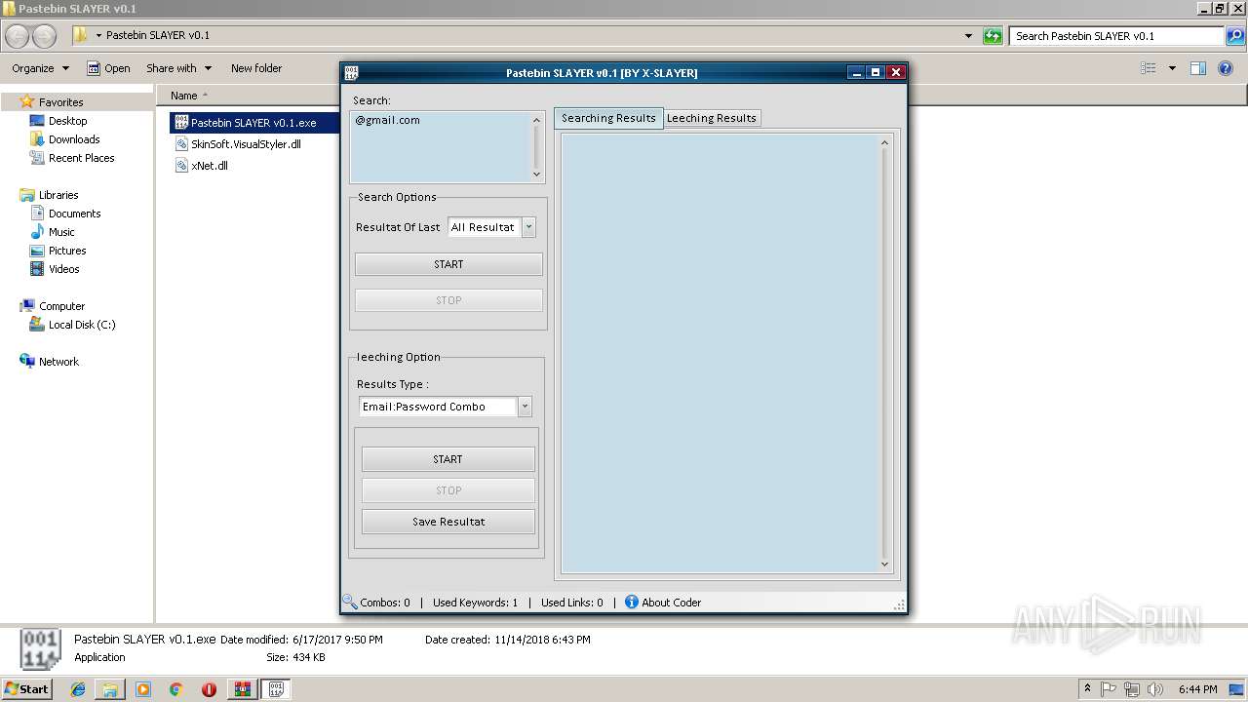Open the views options dropdown arrow
Screen dimensions: 1248x702
[x=1172, y=68]
